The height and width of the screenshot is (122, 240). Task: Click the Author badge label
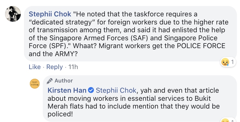click(x=63, y=81)
